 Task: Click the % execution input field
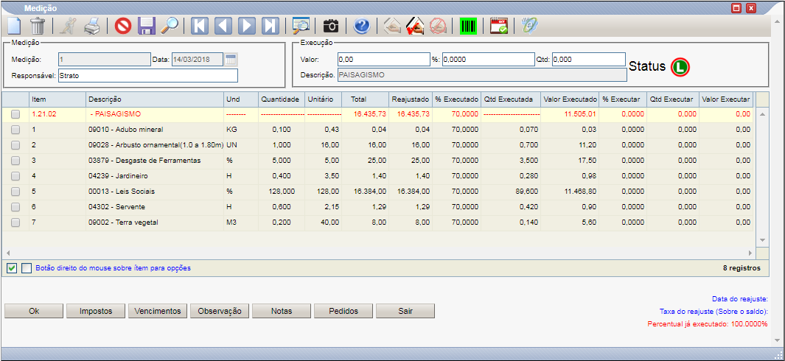(489, 59)
